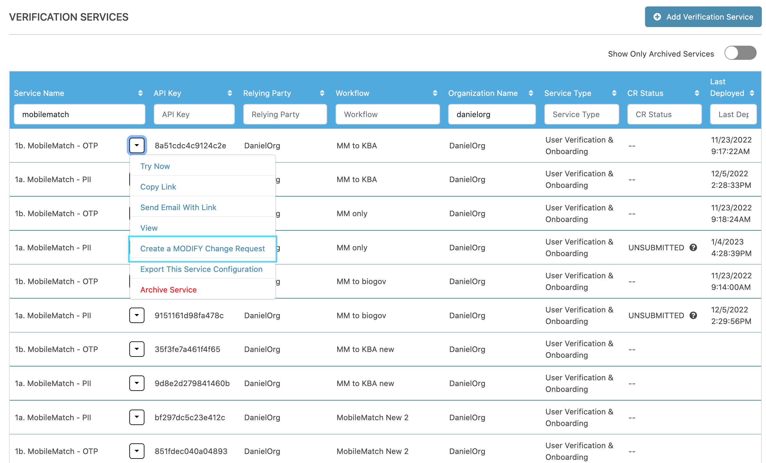The height and width of the screenshot is (463, 766).
Task: Select Create a MODIFY Change Request
Action: pos(202,249)
